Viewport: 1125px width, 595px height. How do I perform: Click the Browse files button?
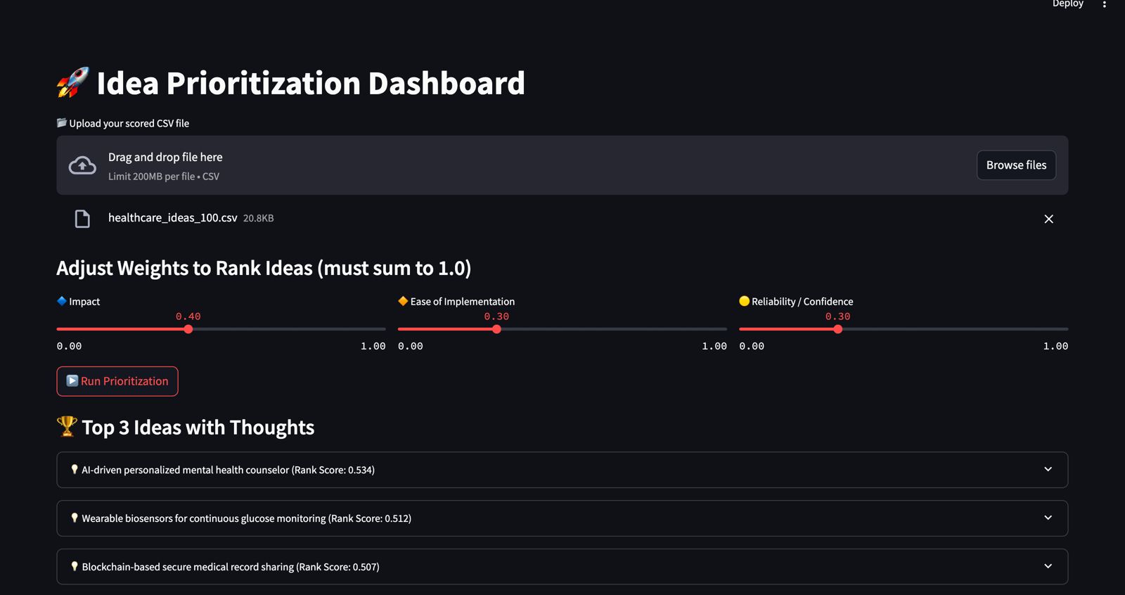(x=1016, y=165)
